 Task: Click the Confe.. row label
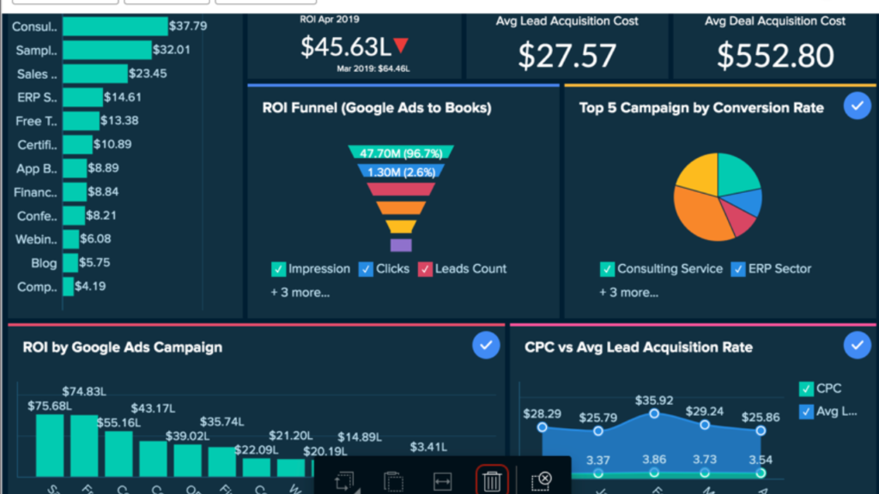pos(37,216)
